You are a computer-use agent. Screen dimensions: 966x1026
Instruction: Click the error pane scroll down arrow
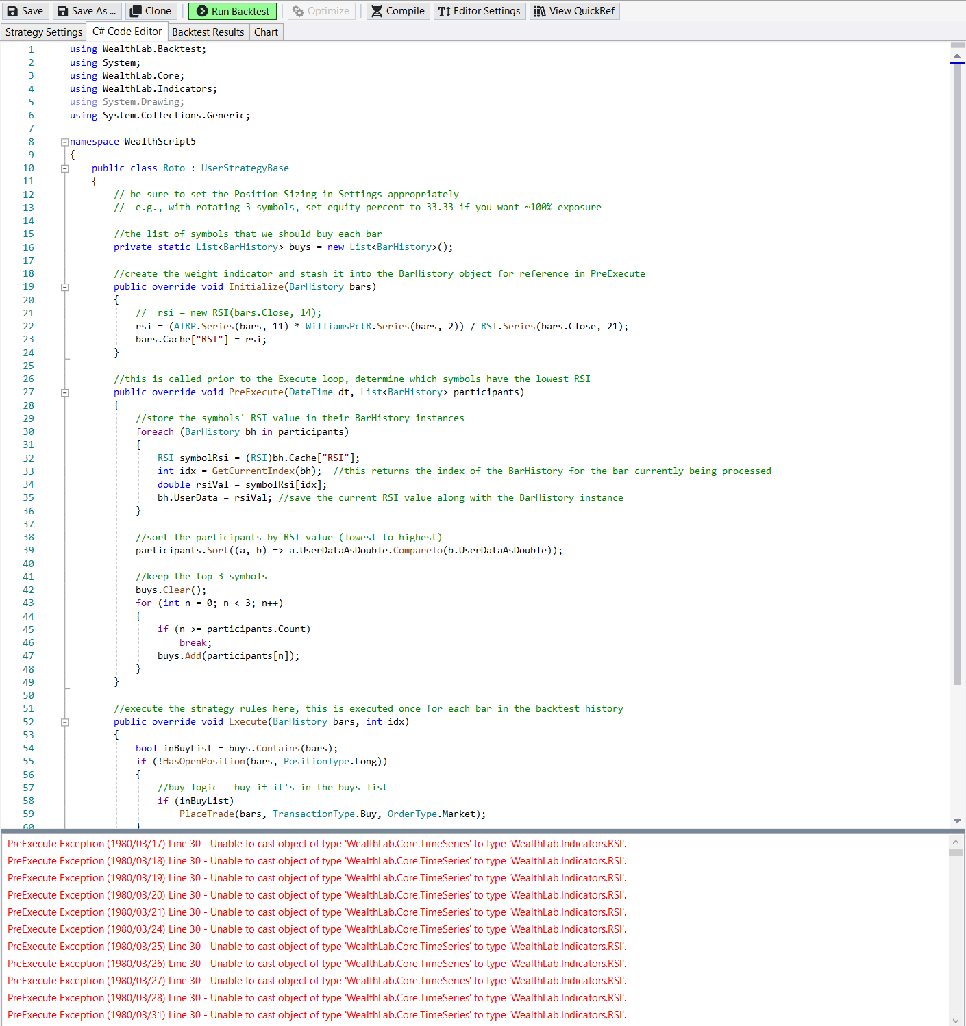point(957,1020)
